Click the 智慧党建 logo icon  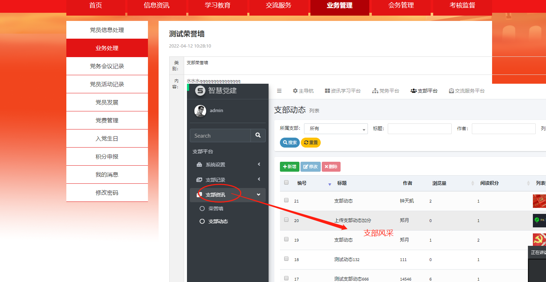pyautogui.click(x=200, y=91)
